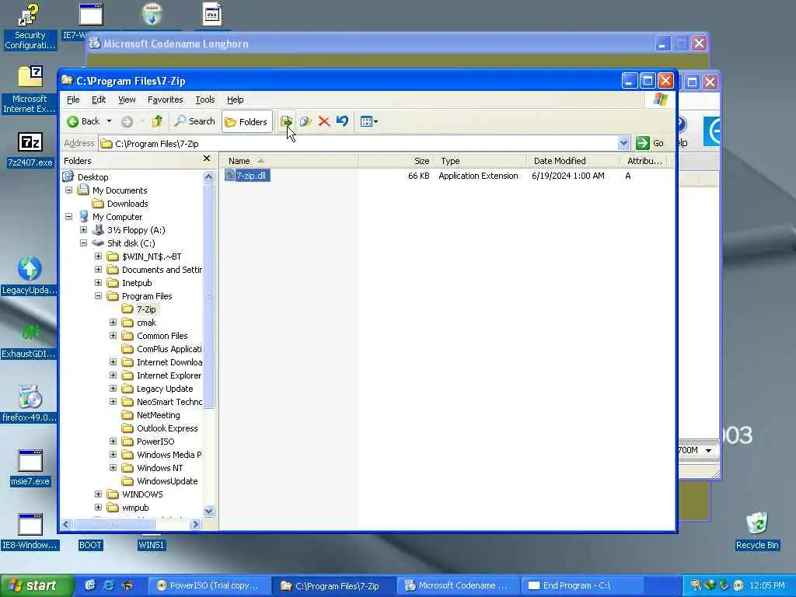Click the red Delete toolbar icon
796x597 pixels.
coord(324,121)
